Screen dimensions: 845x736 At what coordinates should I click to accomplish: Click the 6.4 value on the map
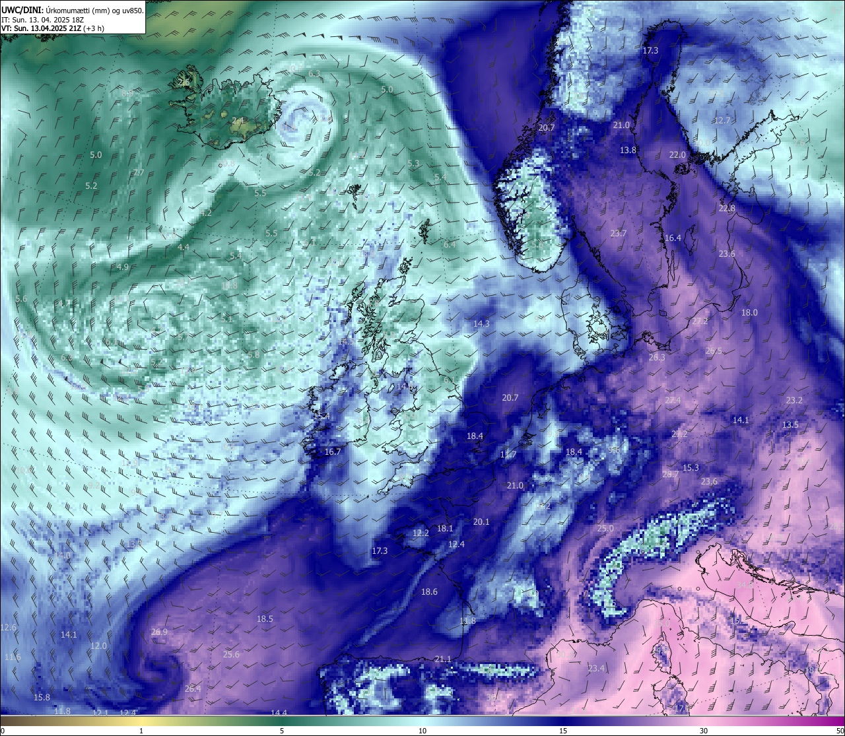click(x=450, y=245)
